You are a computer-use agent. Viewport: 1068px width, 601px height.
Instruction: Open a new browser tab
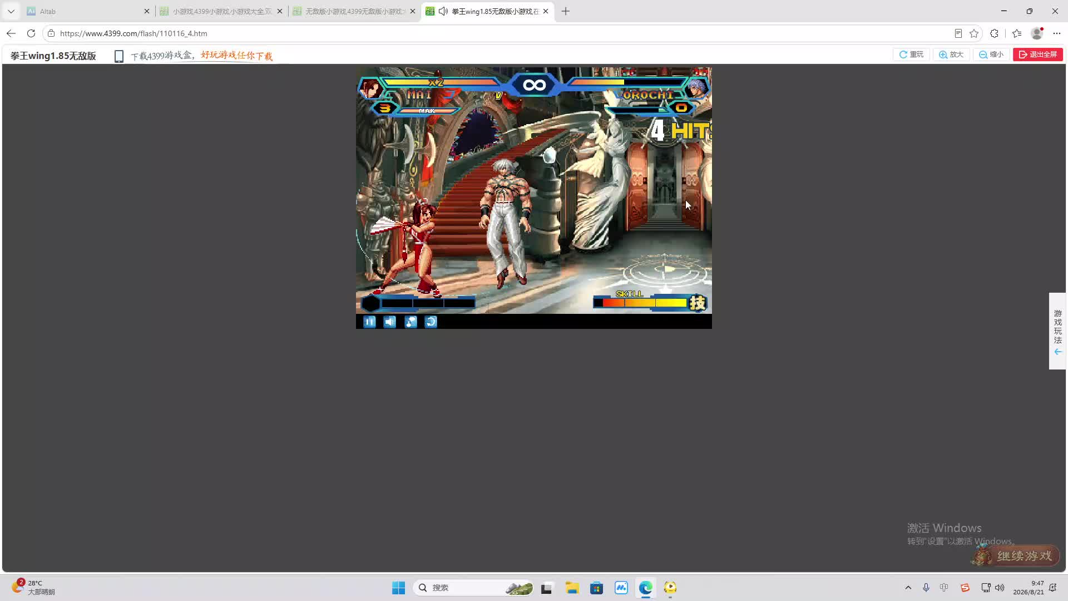[x=566, y=11]
